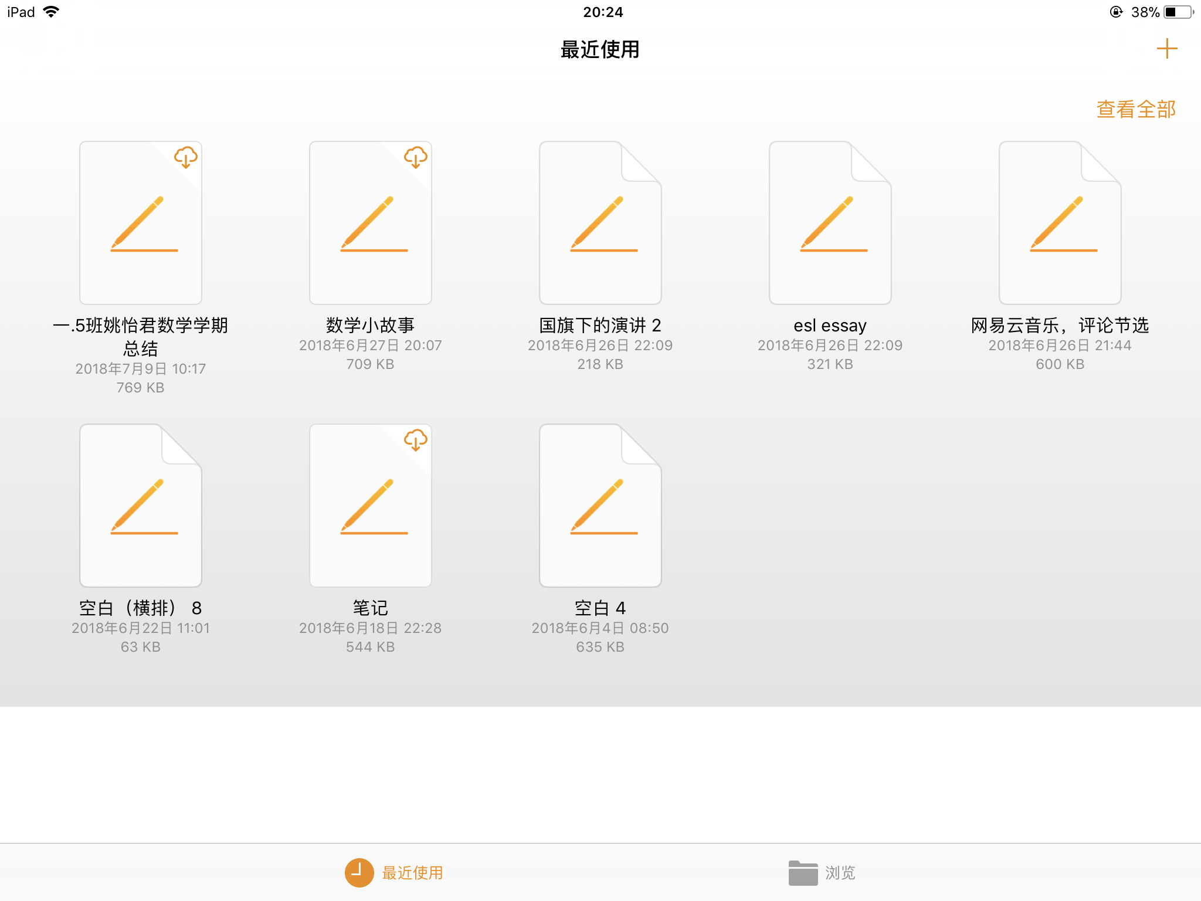The width and height of the screenshot is (1201, 901).
Task: Tap the folder icon for 浏览
Action: click(803, 873)
